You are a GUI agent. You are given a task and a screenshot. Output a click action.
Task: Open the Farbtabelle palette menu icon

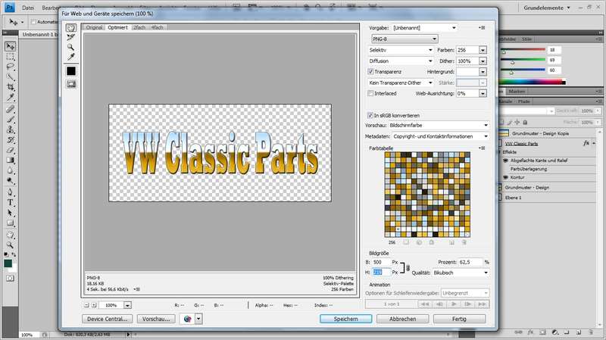482,148
